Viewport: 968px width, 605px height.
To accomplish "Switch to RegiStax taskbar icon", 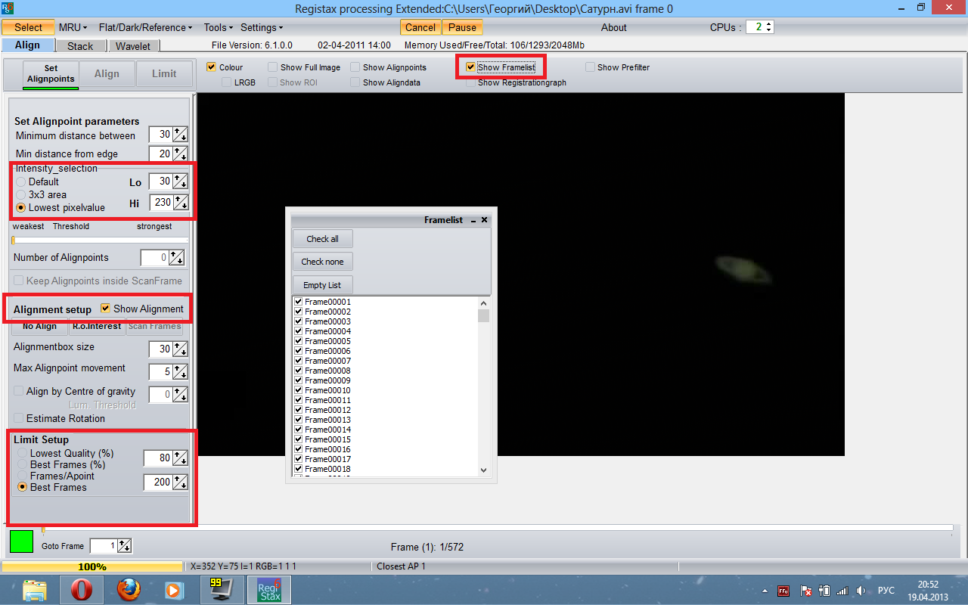I will pyautogui.click(x=268, y=590).
